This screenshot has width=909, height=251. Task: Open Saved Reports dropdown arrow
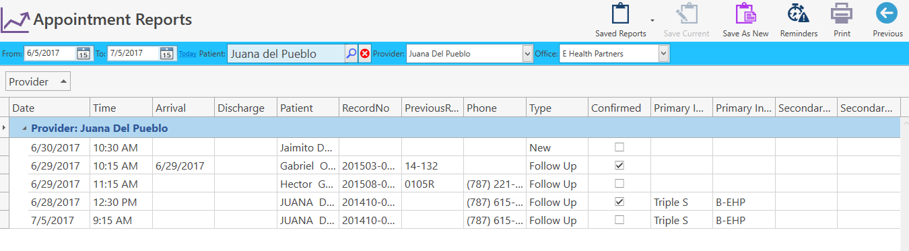pos(652,20)
